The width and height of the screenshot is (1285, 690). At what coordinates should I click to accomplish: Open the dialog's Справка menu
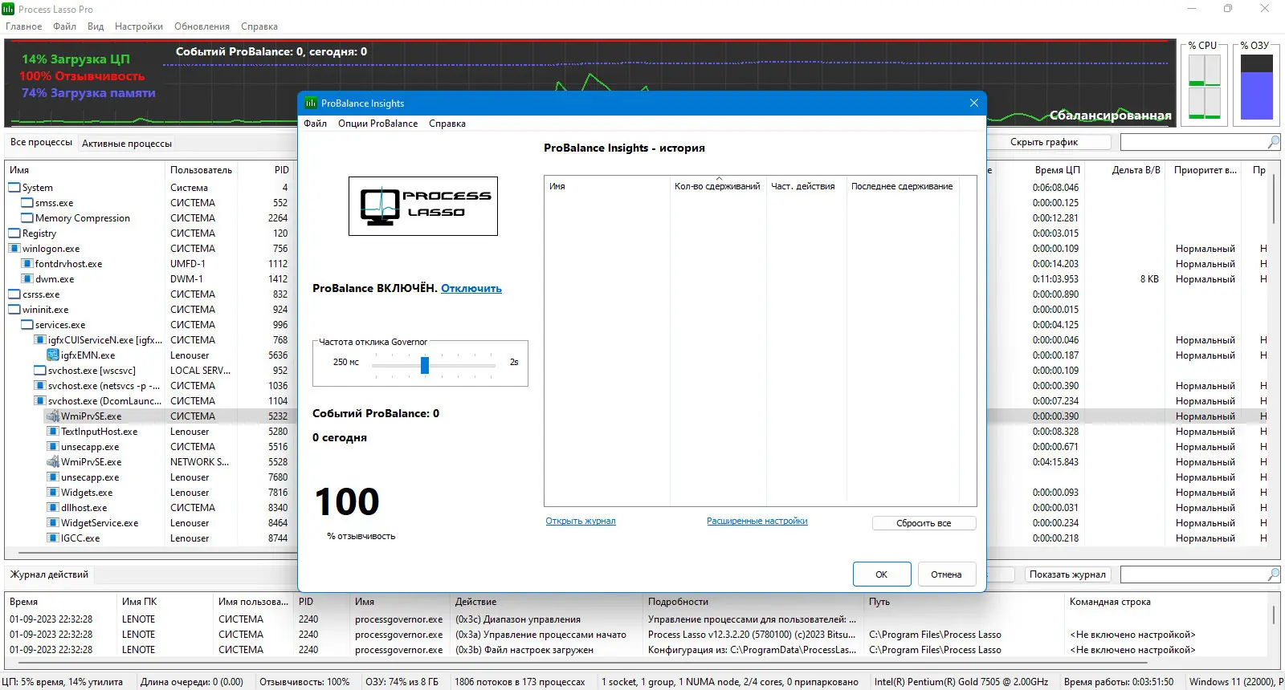(x=447, y=124)
